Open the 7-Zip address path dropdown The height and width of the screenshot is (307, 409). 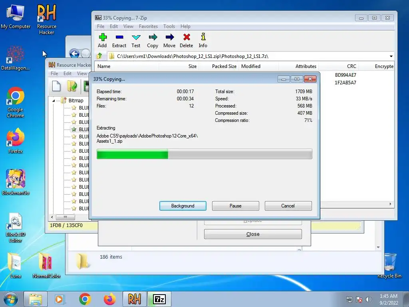tap(391, 56)
